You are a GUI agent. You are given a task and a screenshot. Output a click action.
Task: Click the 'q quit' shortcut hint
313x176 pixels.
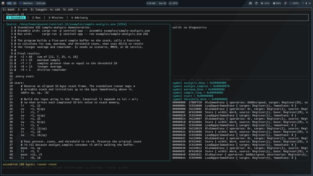click(x=123, y=167)
